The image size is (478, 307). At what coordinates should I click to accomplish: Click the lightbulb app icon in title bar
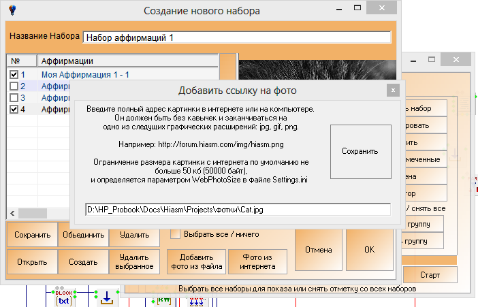pyautogui.click(x=11, y=11)
